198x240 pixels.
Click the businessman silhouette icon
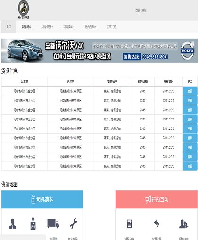coord(13,224)
